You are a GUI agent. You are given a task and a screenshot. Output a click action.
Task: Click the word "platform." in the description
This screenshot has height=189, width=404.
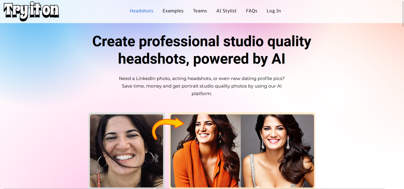click(202, 94)
